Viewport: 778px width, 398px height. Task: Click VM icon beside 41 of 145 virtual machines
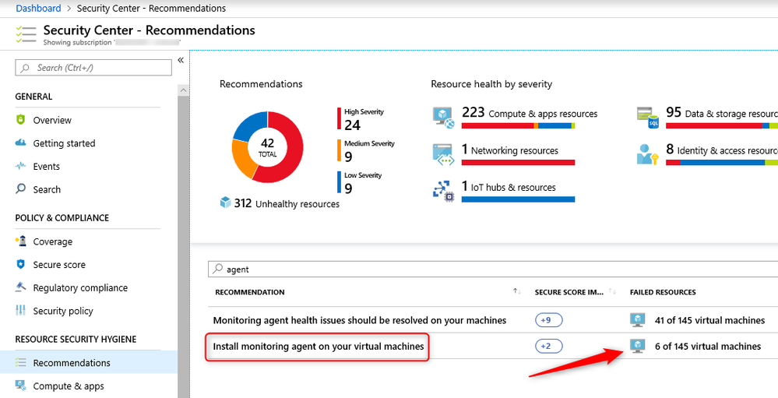click(x=637, y=320)
